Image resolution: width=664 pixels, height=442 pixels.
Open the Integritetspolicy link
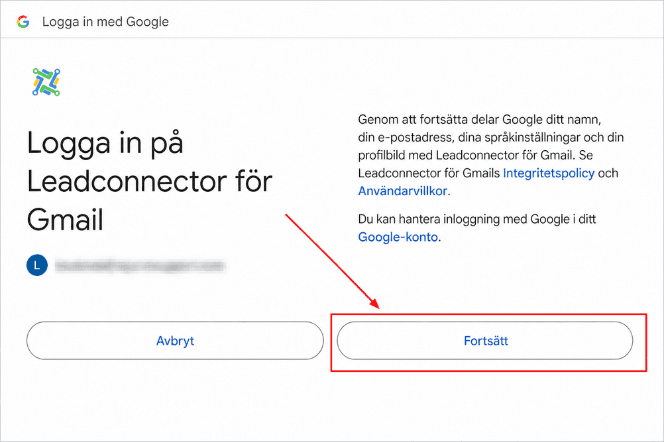549,173
